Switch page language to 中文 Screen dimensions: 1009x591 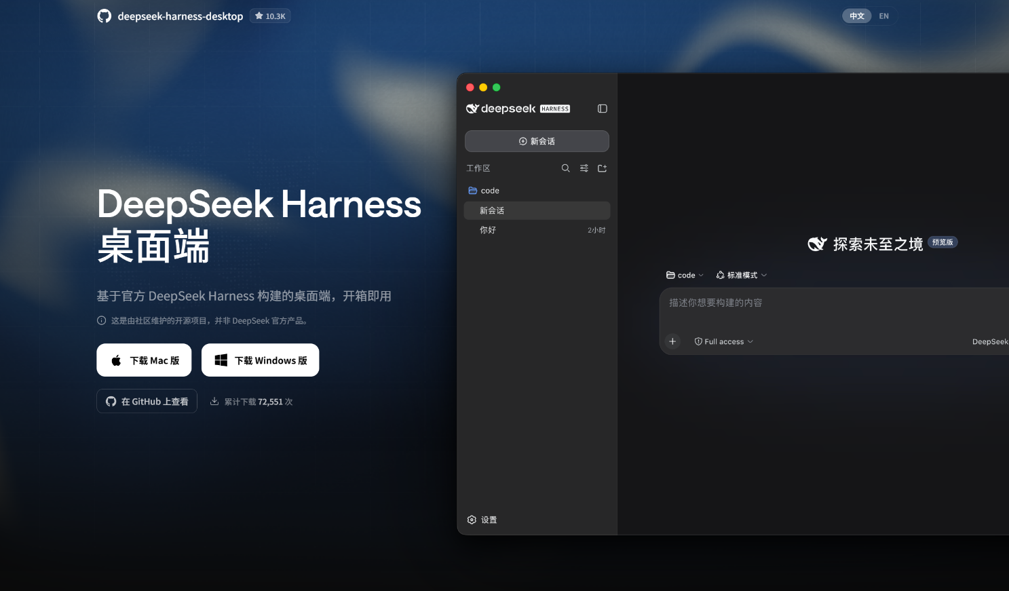(857, 16)
